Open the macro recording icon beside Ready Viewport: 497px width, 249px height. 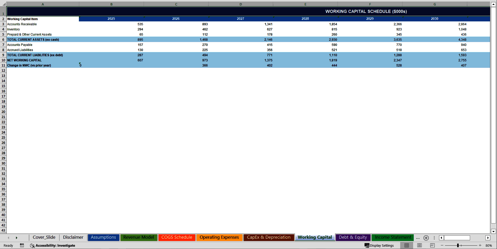coord(22,245)
